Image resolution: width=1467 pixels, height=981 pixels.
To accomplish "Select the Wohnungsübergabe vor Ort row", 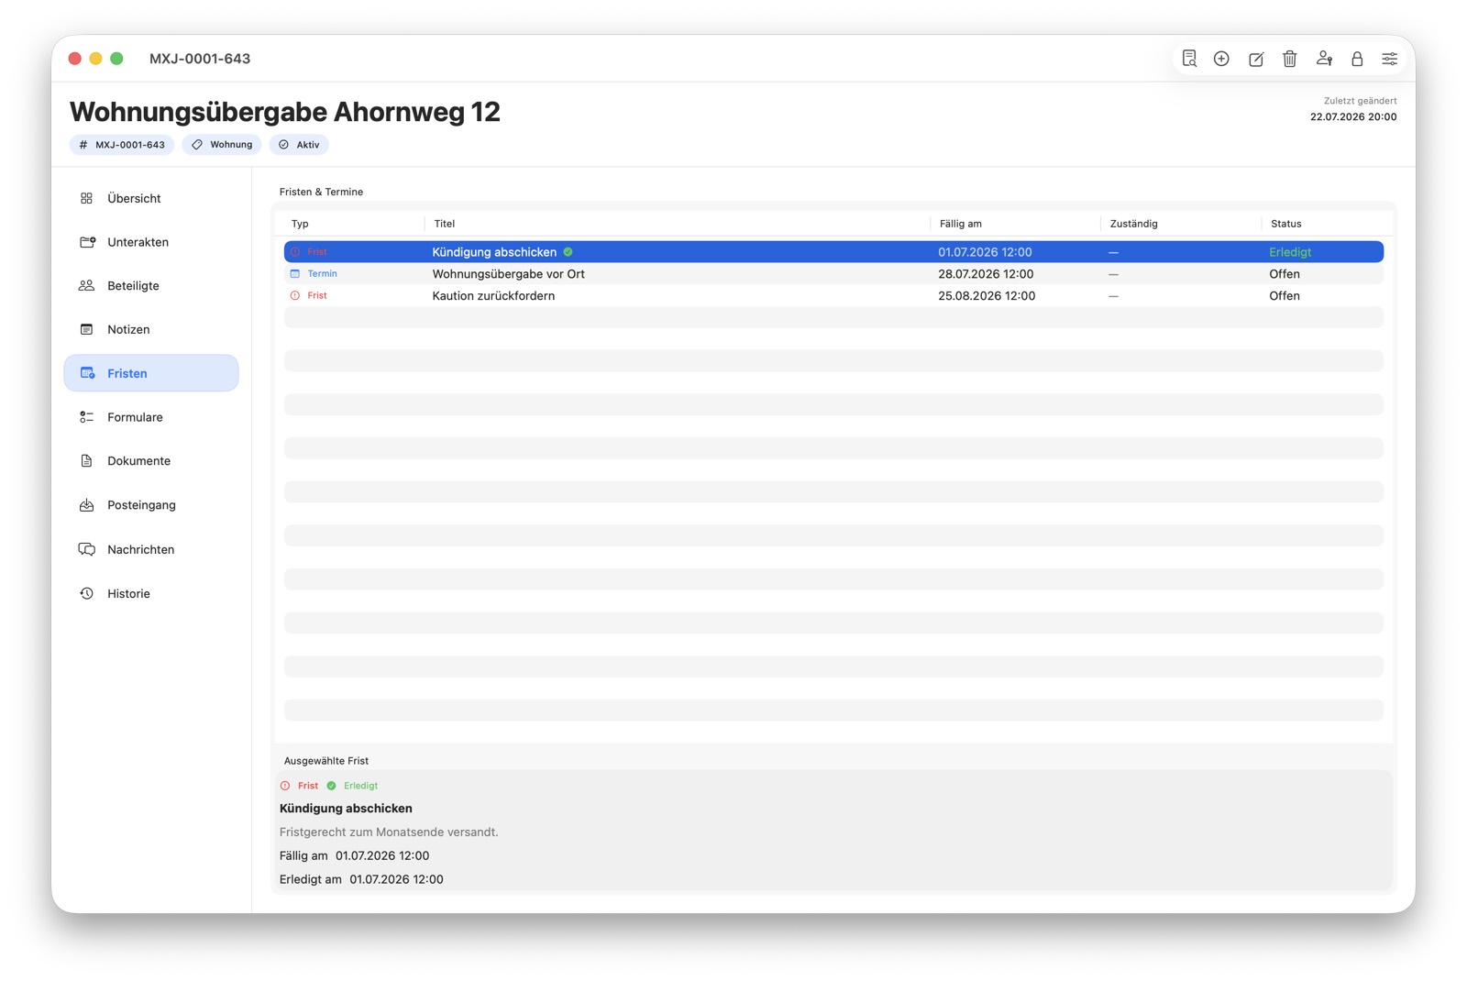I will click(x=833, y=274).
